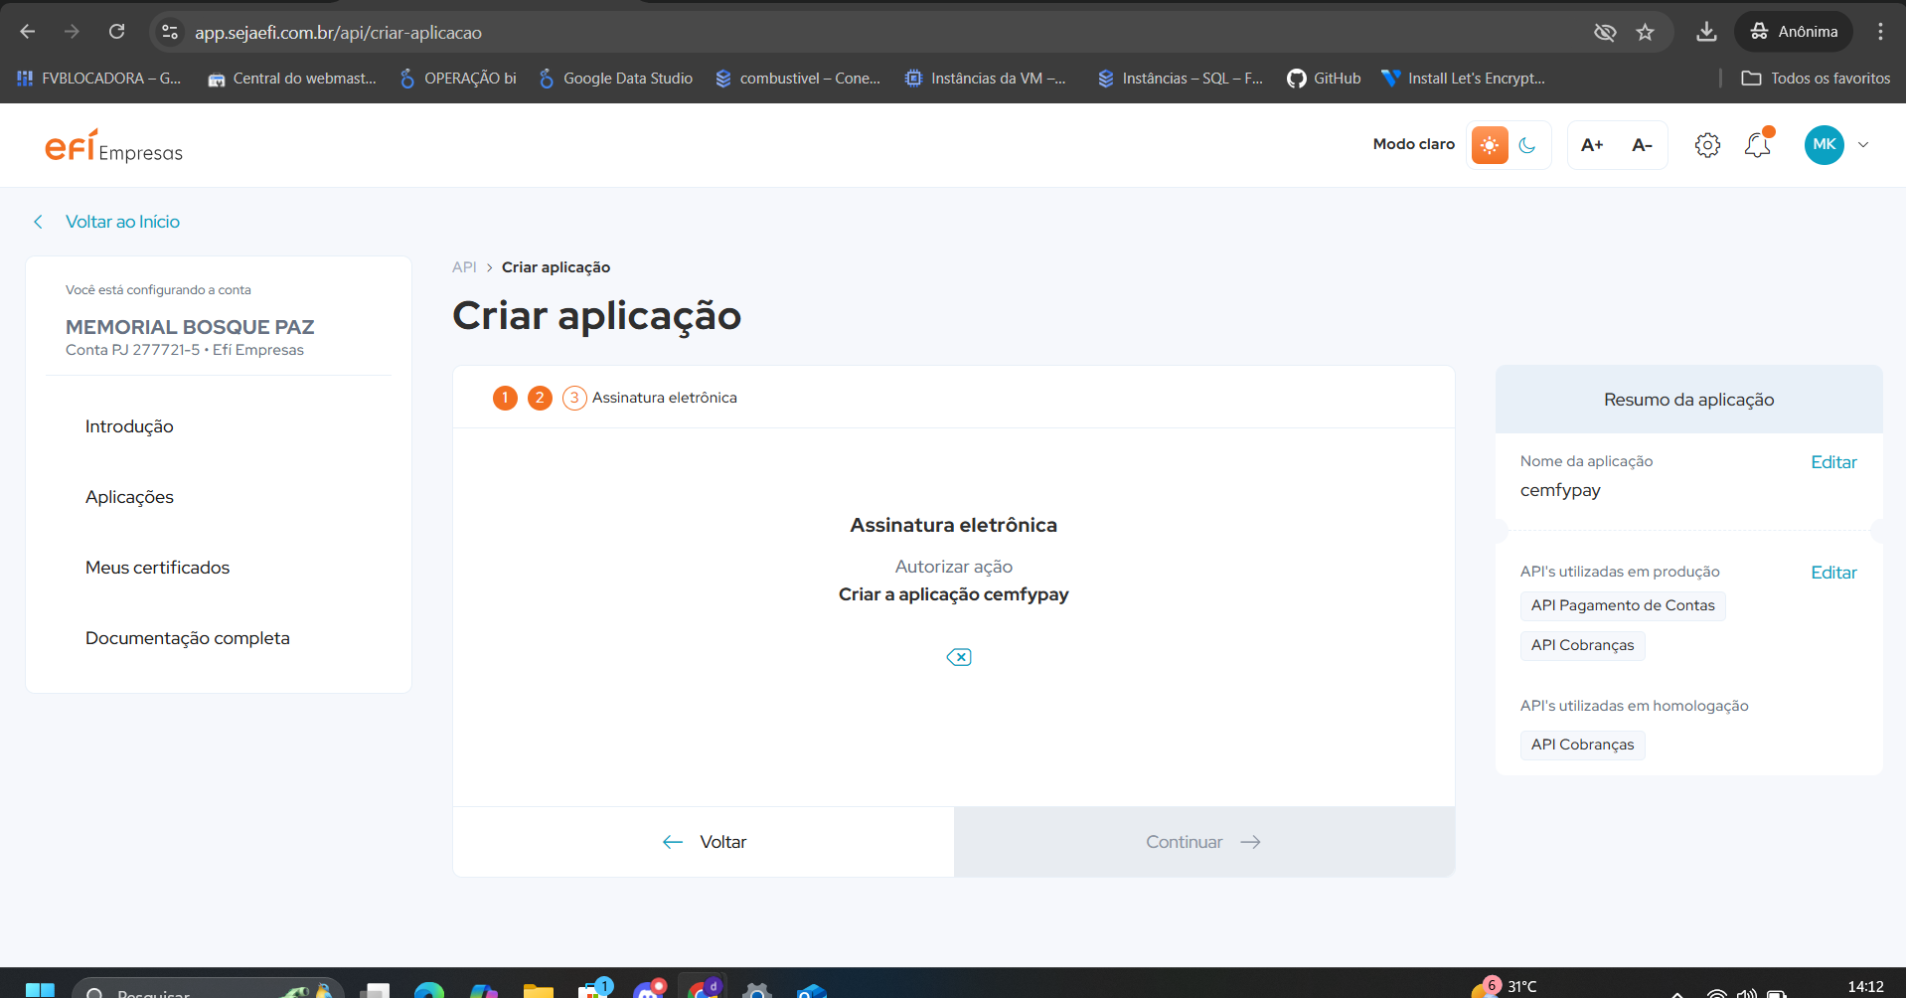Click the API breadcrumb link
1906x998 pixels.
[464, 267]
